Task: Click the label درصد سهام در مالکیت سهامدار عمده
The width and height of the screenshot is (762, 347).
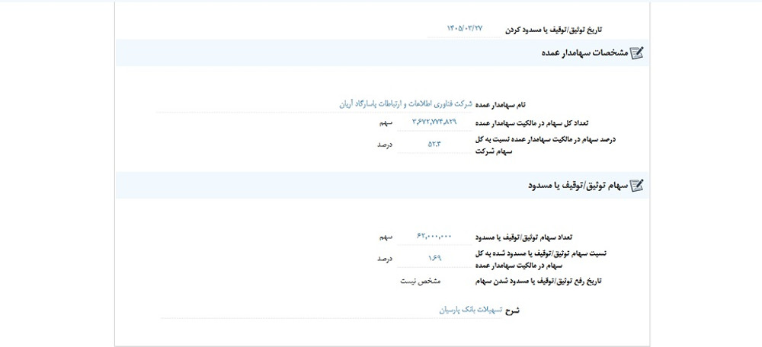Action: tap(546, 145)
